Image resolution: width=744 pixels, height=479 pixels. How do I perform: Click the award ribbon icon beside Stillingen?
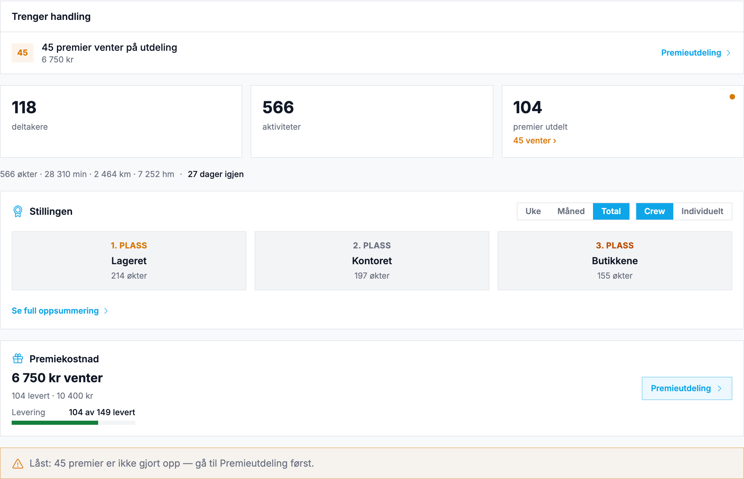18,211
